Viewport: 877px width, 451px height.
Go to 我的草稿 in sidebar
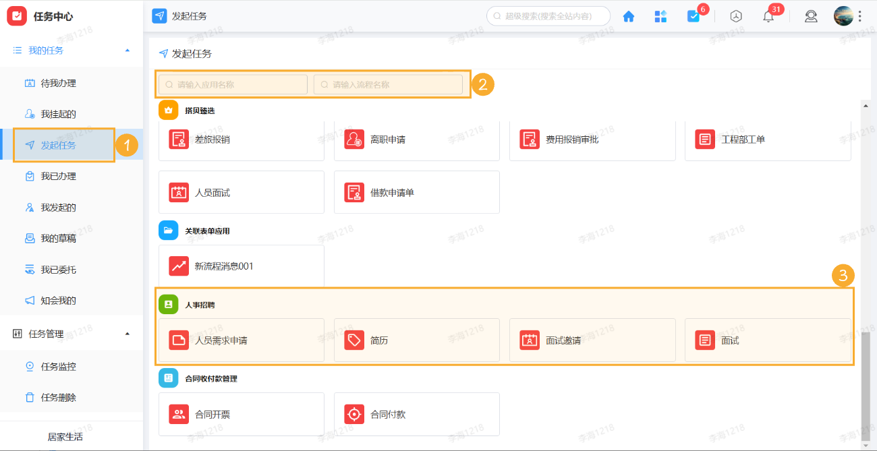59,239
